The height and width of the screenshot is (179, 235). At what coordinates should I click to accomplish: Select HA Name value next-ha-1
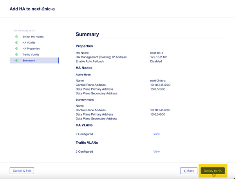click(157, 53)
